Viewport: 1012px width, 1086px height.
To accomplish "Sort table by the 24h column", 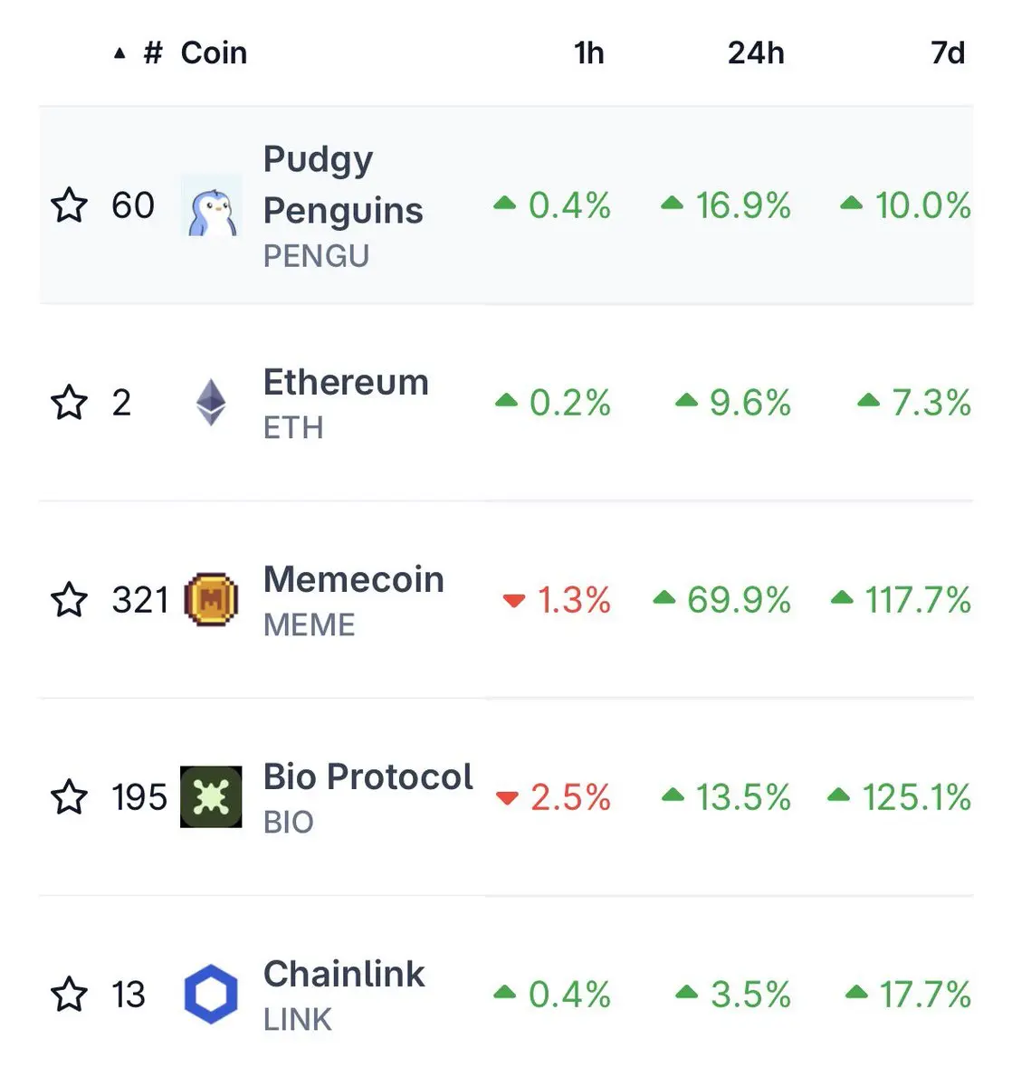I will pyautogui.click(x=756, y=53).
